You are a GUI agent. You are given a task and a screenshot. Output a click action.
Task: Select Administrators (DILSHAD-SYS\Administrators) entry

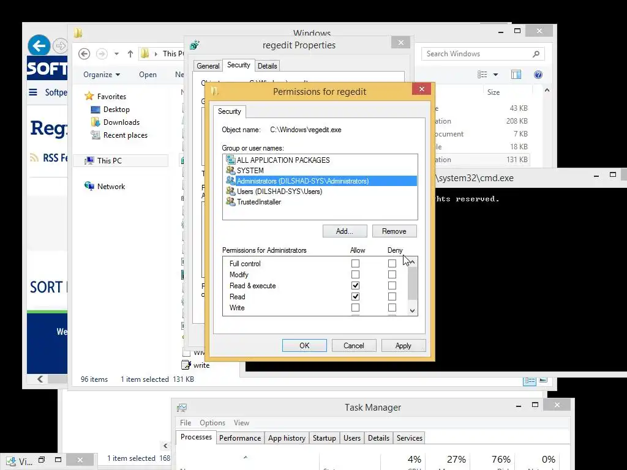coord(320,181)
